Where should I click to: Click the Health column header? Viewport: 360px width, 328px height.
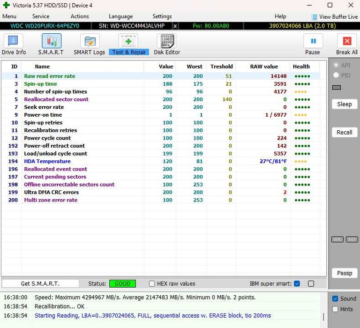click(301, 67)
